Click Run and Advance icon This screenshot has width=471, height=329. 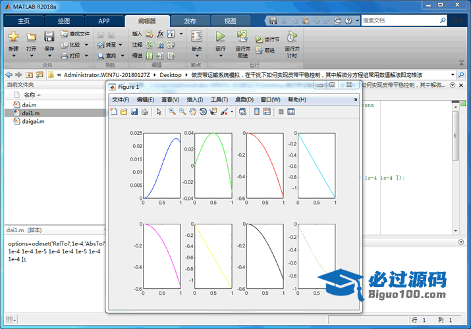[242, 36]
